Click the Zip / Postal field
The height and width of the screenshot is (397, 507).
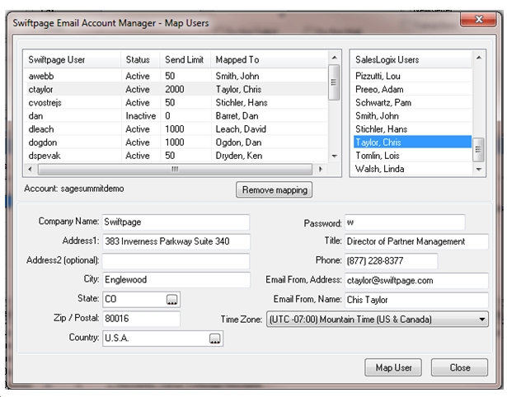pos(141,319)
